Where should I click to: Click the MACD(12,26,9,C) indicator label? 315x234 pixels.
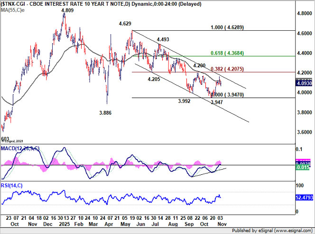(x=20, y=148)
